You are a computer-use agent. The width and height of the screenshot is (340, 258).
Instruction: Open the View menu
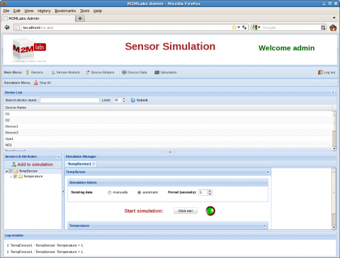(x=29, y=11)
